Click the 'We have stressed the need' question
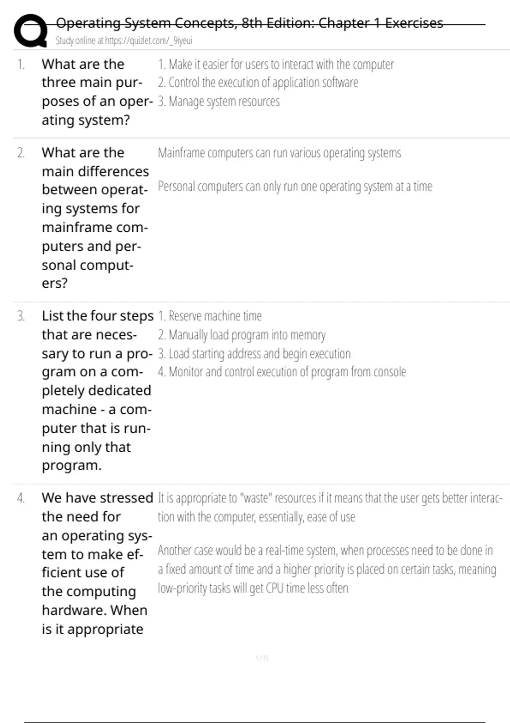Viewport: 510px width, 723px height. pos(97,563)
